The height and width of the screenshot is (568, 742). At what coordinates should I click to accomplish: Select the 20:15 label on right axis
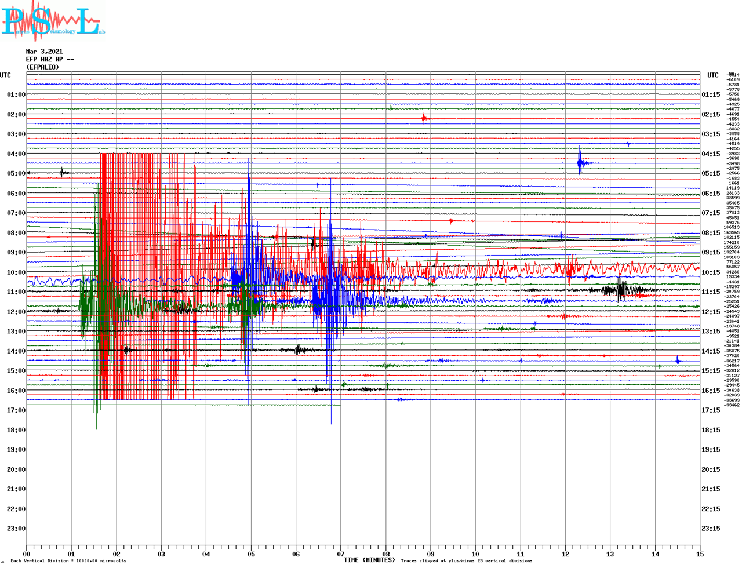click(x=711, y=469)
